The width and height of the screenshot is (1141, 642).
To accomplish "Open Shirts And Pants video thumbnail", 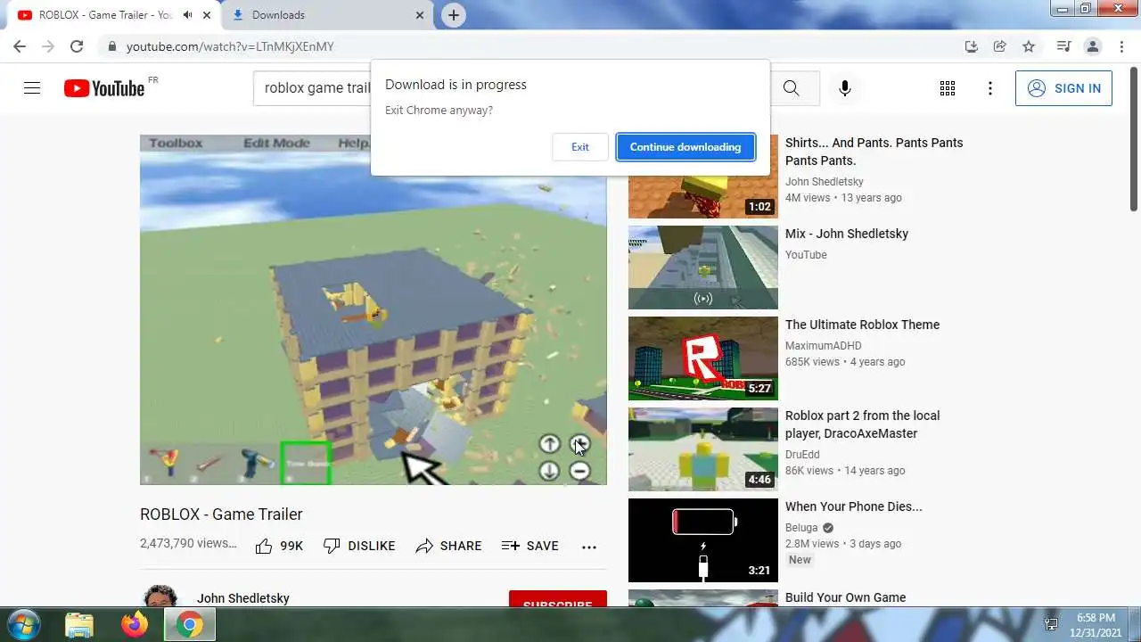I will (703, 177).
